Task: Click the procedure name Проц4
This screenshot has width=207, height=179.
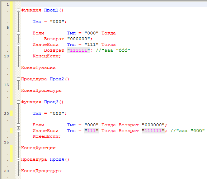Action: point(57,160)
